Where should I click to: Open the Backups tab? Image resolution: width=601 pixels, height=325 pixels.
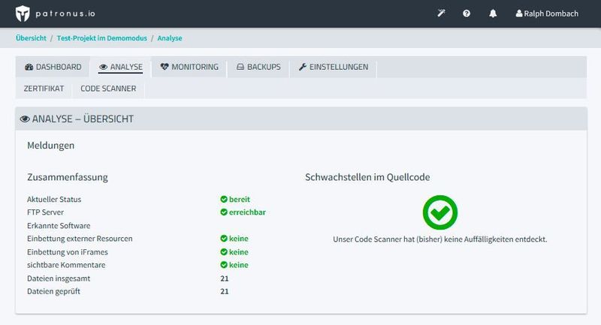click(x=258, y=67)
